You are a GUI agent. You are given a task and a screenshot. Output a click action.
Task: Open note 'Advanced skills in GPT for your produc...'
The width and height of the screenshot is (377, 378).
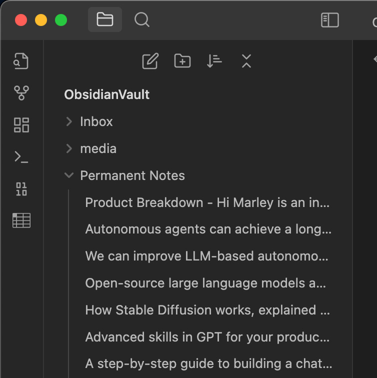[x=207, y=337]
